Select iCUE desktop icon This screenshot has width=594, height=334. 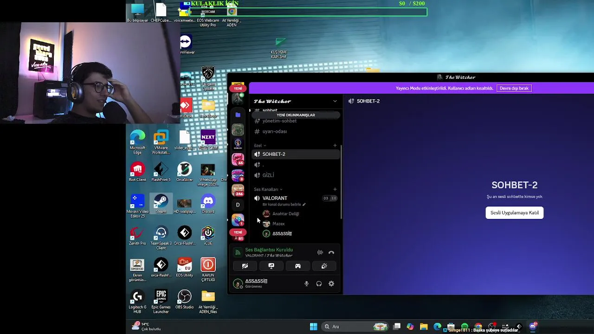click(x=208, y=236)
